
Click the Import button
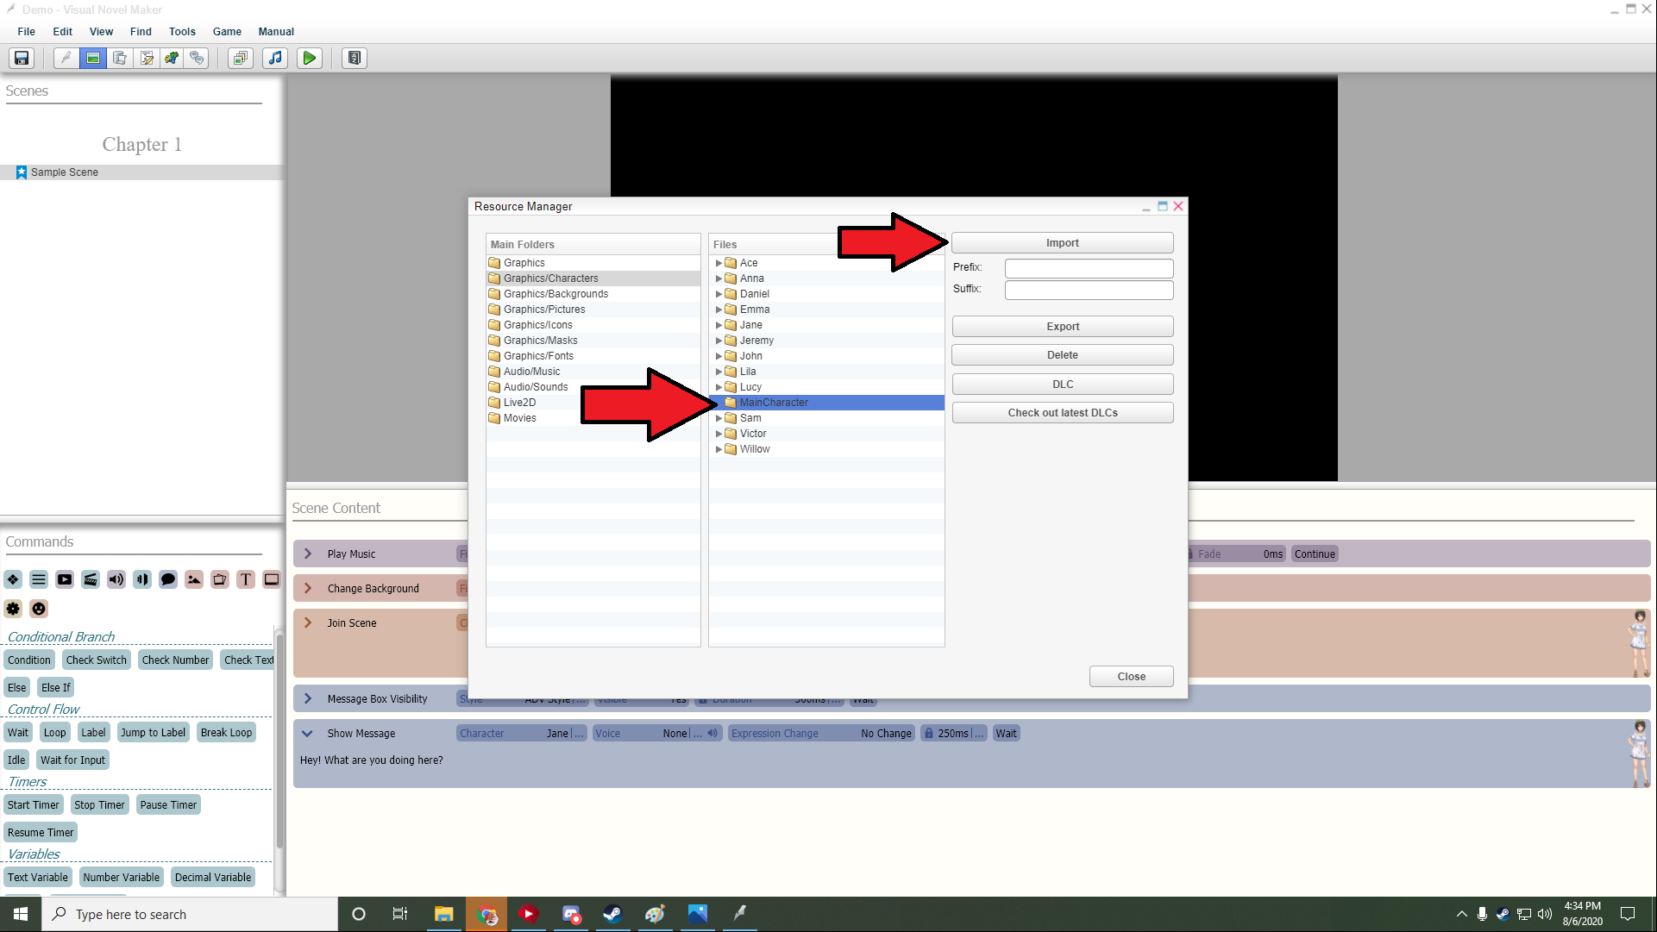click(1062, 243)
